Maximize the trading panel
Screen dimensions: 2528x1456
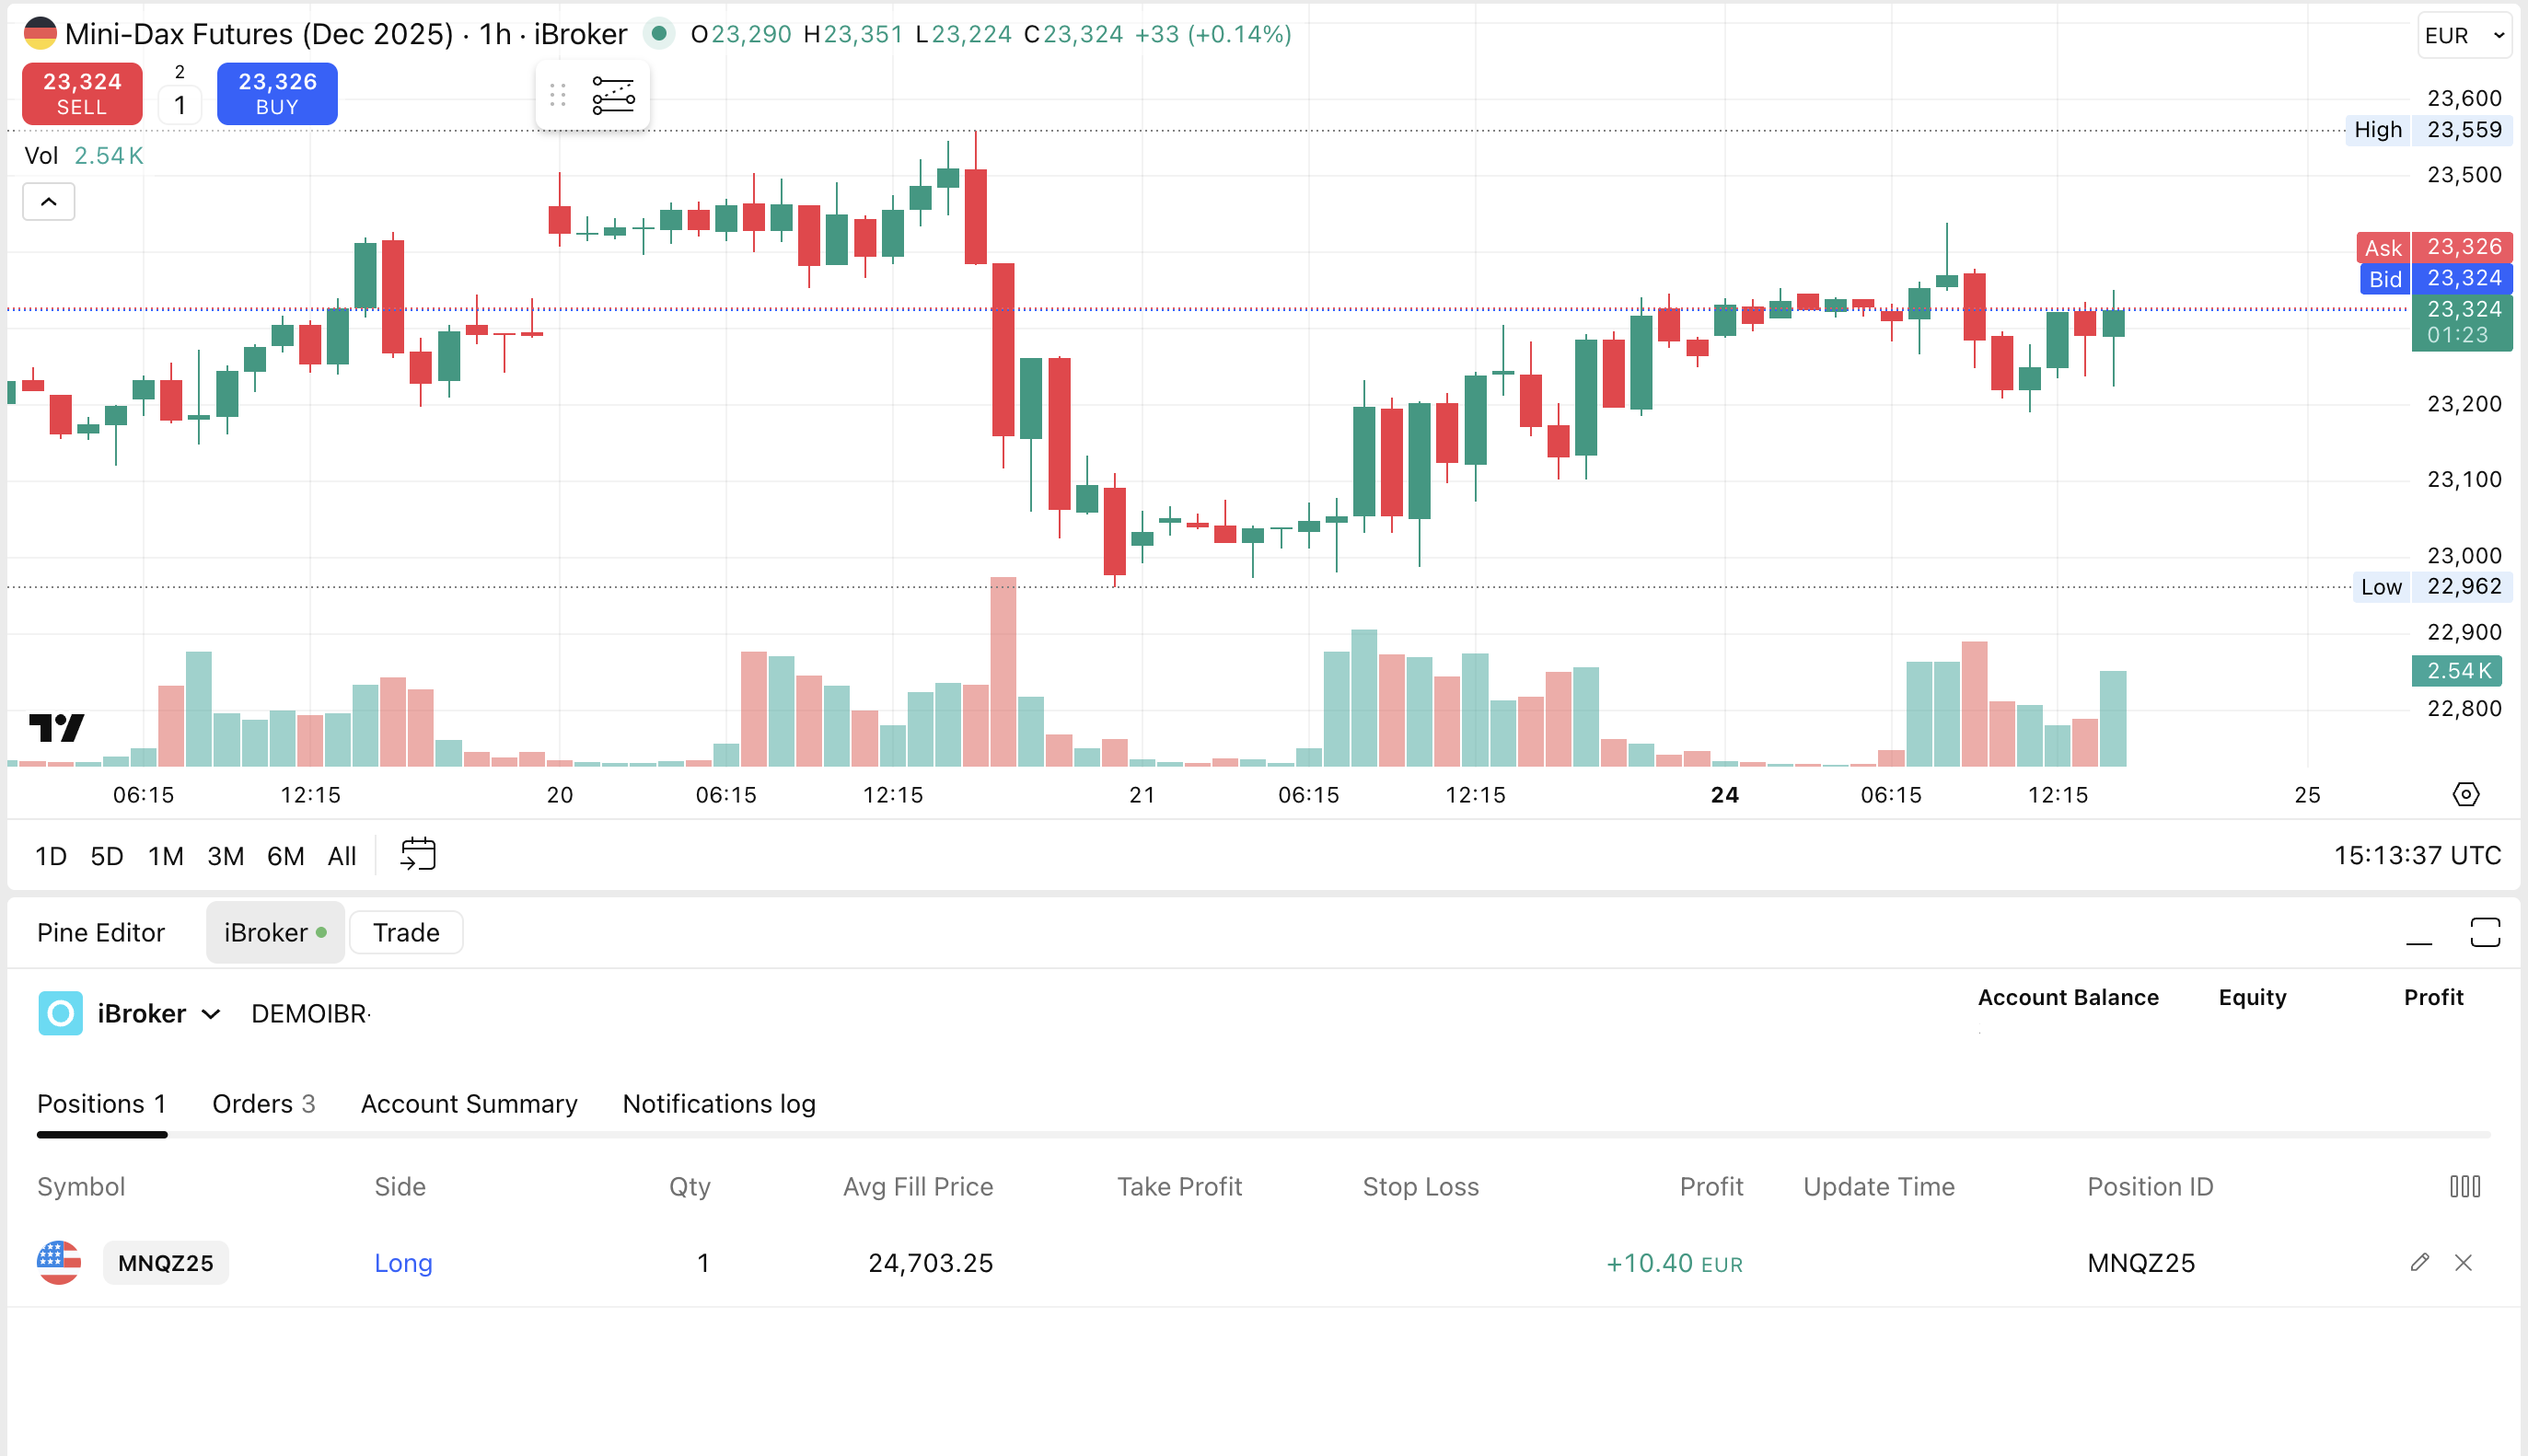point(2484,932)
